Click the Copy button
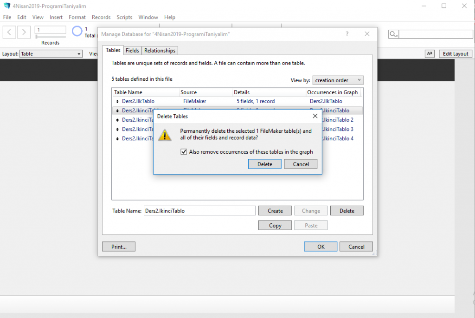 275,225
